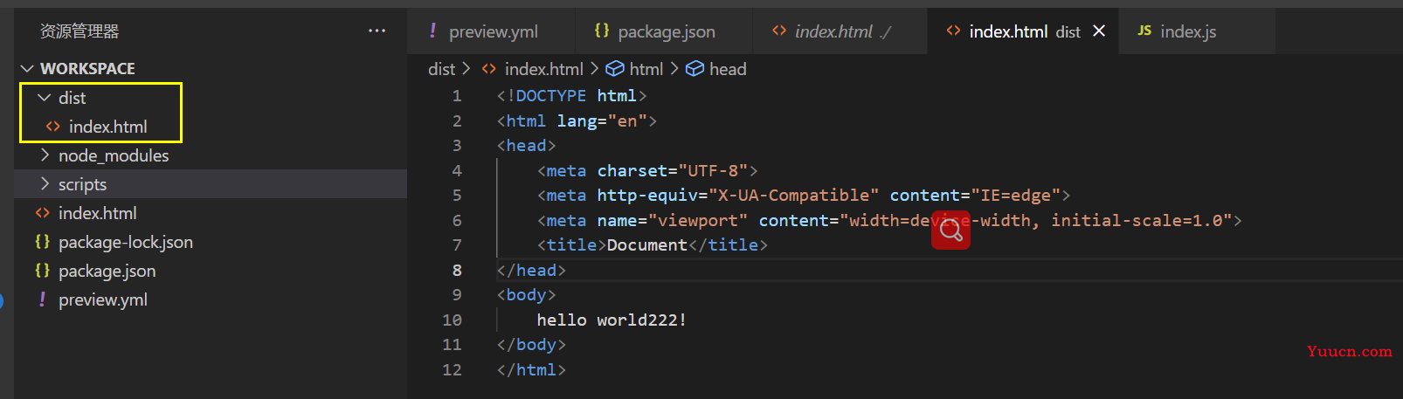
Task: Click the YAML icon on preview.yml tab
Action: tap(432, 31)
